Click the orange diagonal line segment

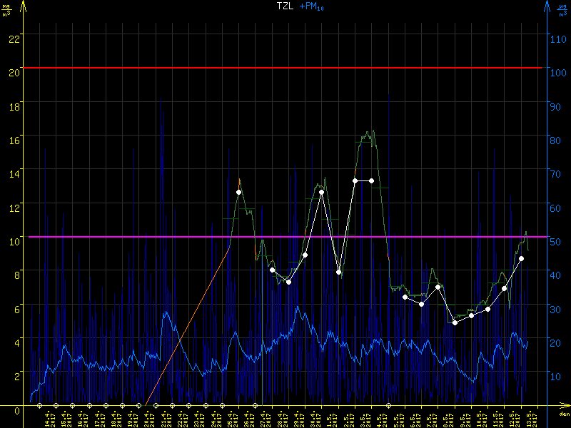coord(187,327)
